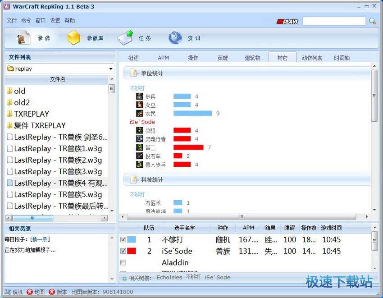Image resolution: width=383 pixels, height=298 pixels.
Task: Click the 狼骑 unit icon
Action: pos(140,130)
